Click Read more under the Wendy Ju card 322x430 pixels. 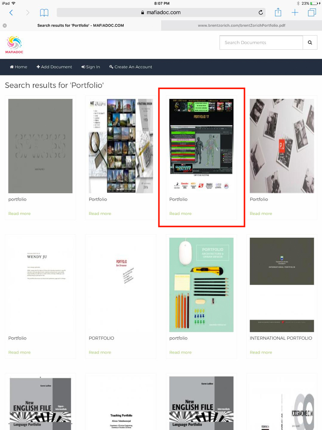click(19, 352)
